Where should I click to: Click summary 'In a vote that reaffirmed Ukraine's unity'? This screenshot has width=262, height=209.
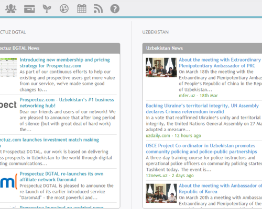(x=204, y=124)
